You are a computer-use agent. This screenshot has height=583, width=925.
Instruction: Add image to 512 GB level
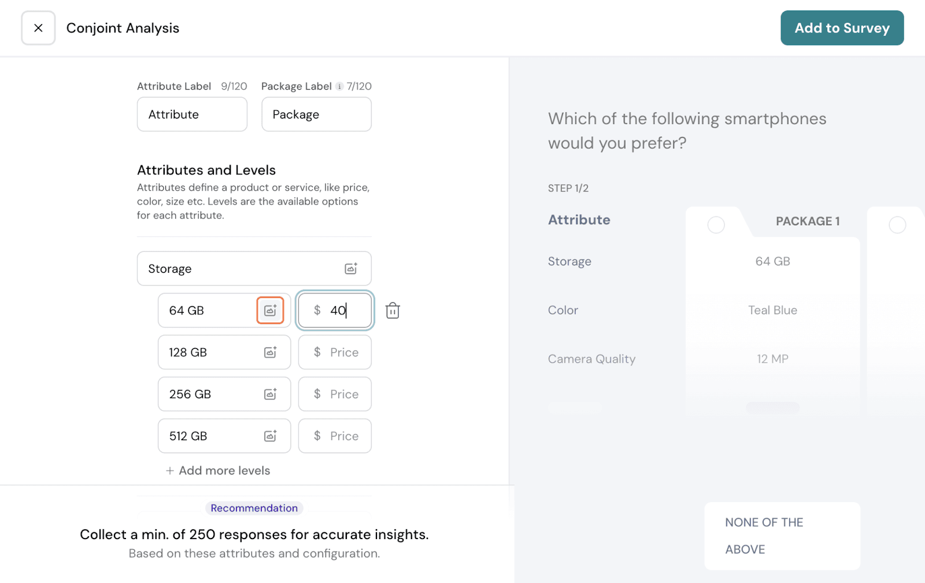tap(270, 436)
